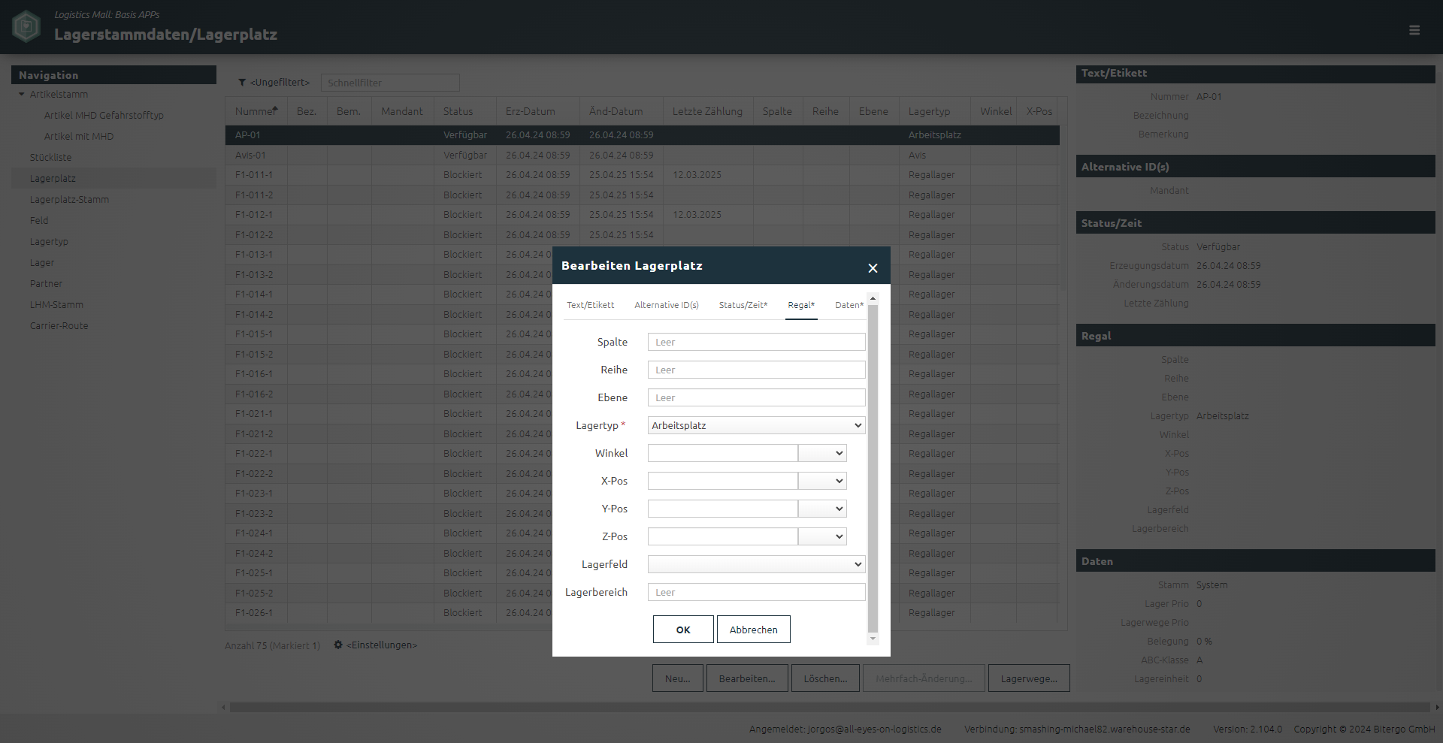Click the X-Pos value field
Image resolution: width=1443 pixels, height=743 pixels.
(x=722, y=481)
